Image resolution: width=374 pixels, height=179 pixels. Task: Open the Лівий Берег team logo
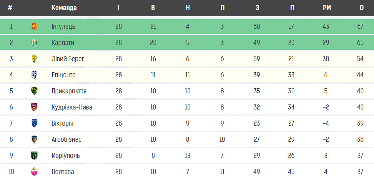point(34,59)
